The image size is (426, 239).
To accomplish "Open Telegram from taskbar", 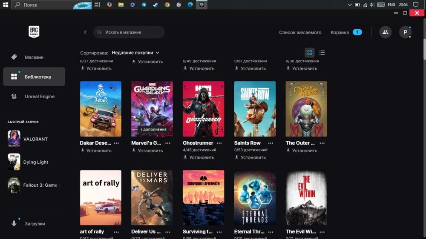I will [x=144, y=5].
